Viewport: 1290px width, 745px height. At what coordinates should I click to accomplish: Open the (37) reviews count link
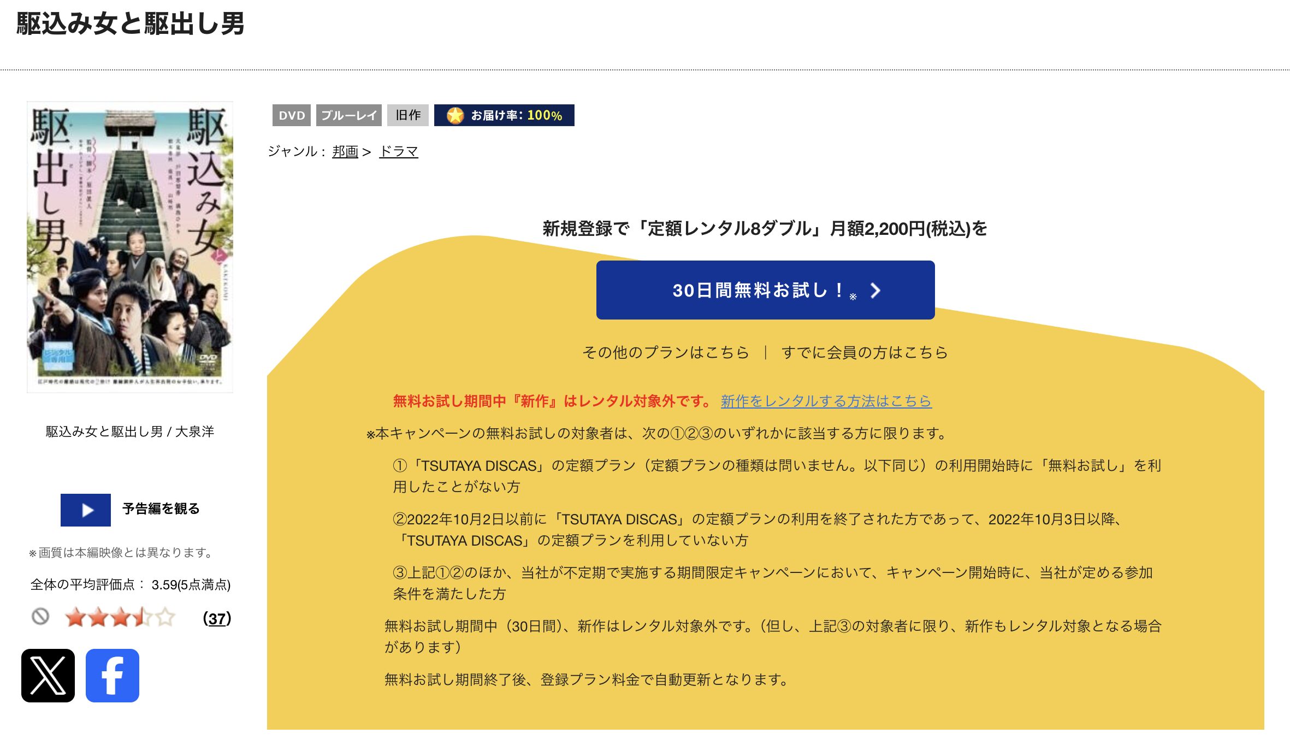coord(217,618)
